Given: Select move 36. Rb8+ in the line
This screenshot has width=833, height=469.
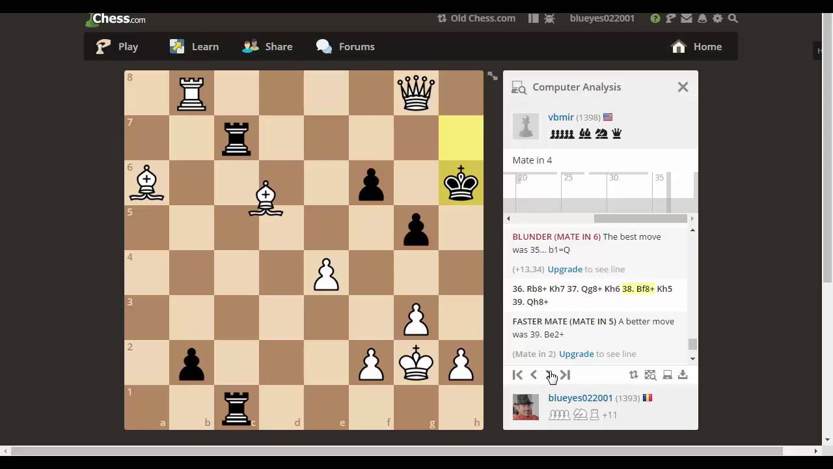Looking at the screenshot, I should [x=530, y=289].
